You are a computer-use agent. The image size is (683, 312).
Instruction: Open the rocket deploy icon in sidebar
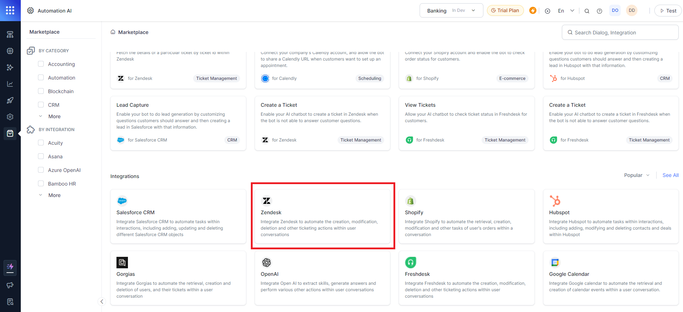10,100
